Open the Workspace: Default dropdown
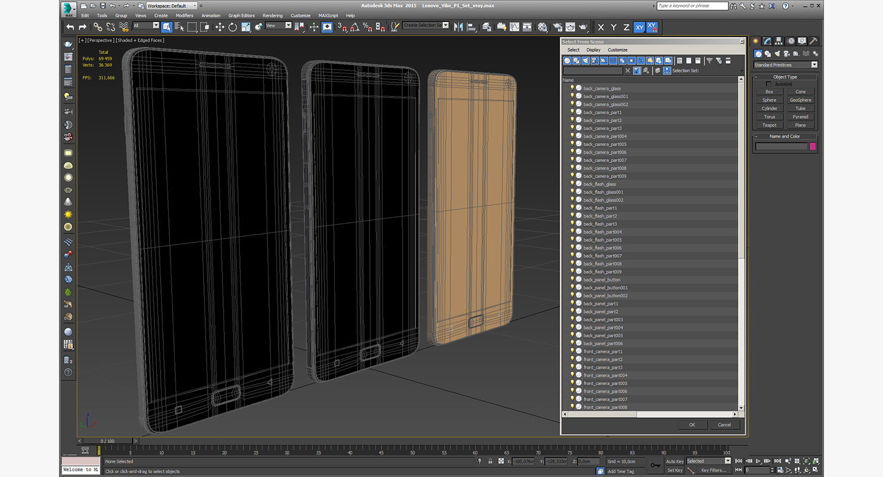This screenshot has height=477, width=883. click(173, 5)
